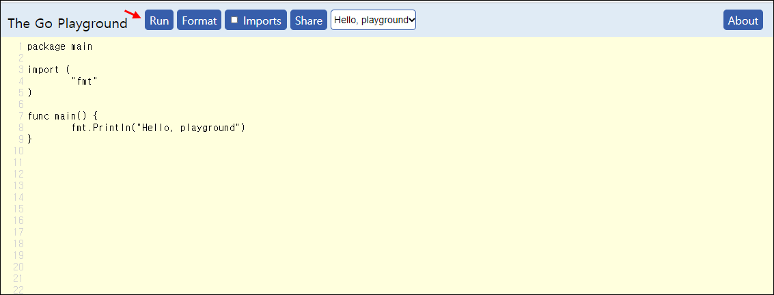Viewport: 774px width, 295px height.
Task: Click line number 1 in gutter
Action: [20, 47]
